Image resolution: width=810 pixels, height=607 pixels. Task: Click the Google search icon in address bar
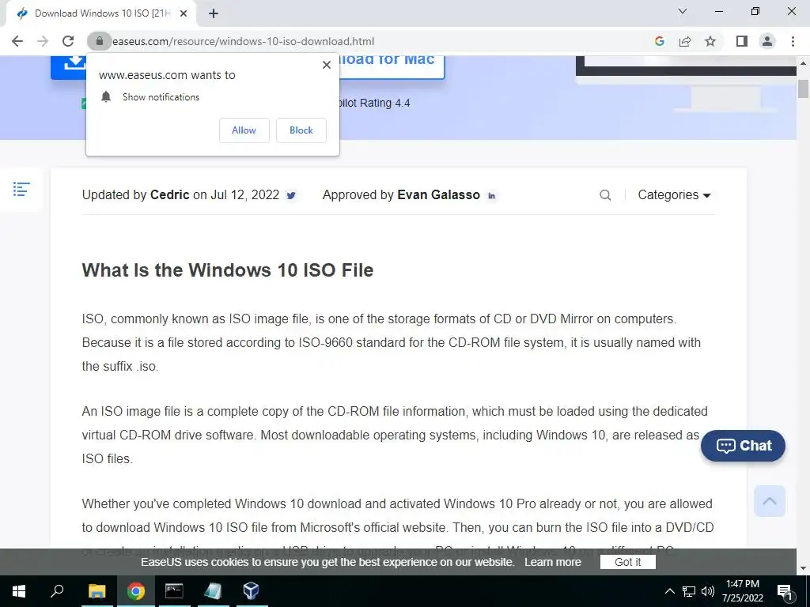[x=659, y=41]
